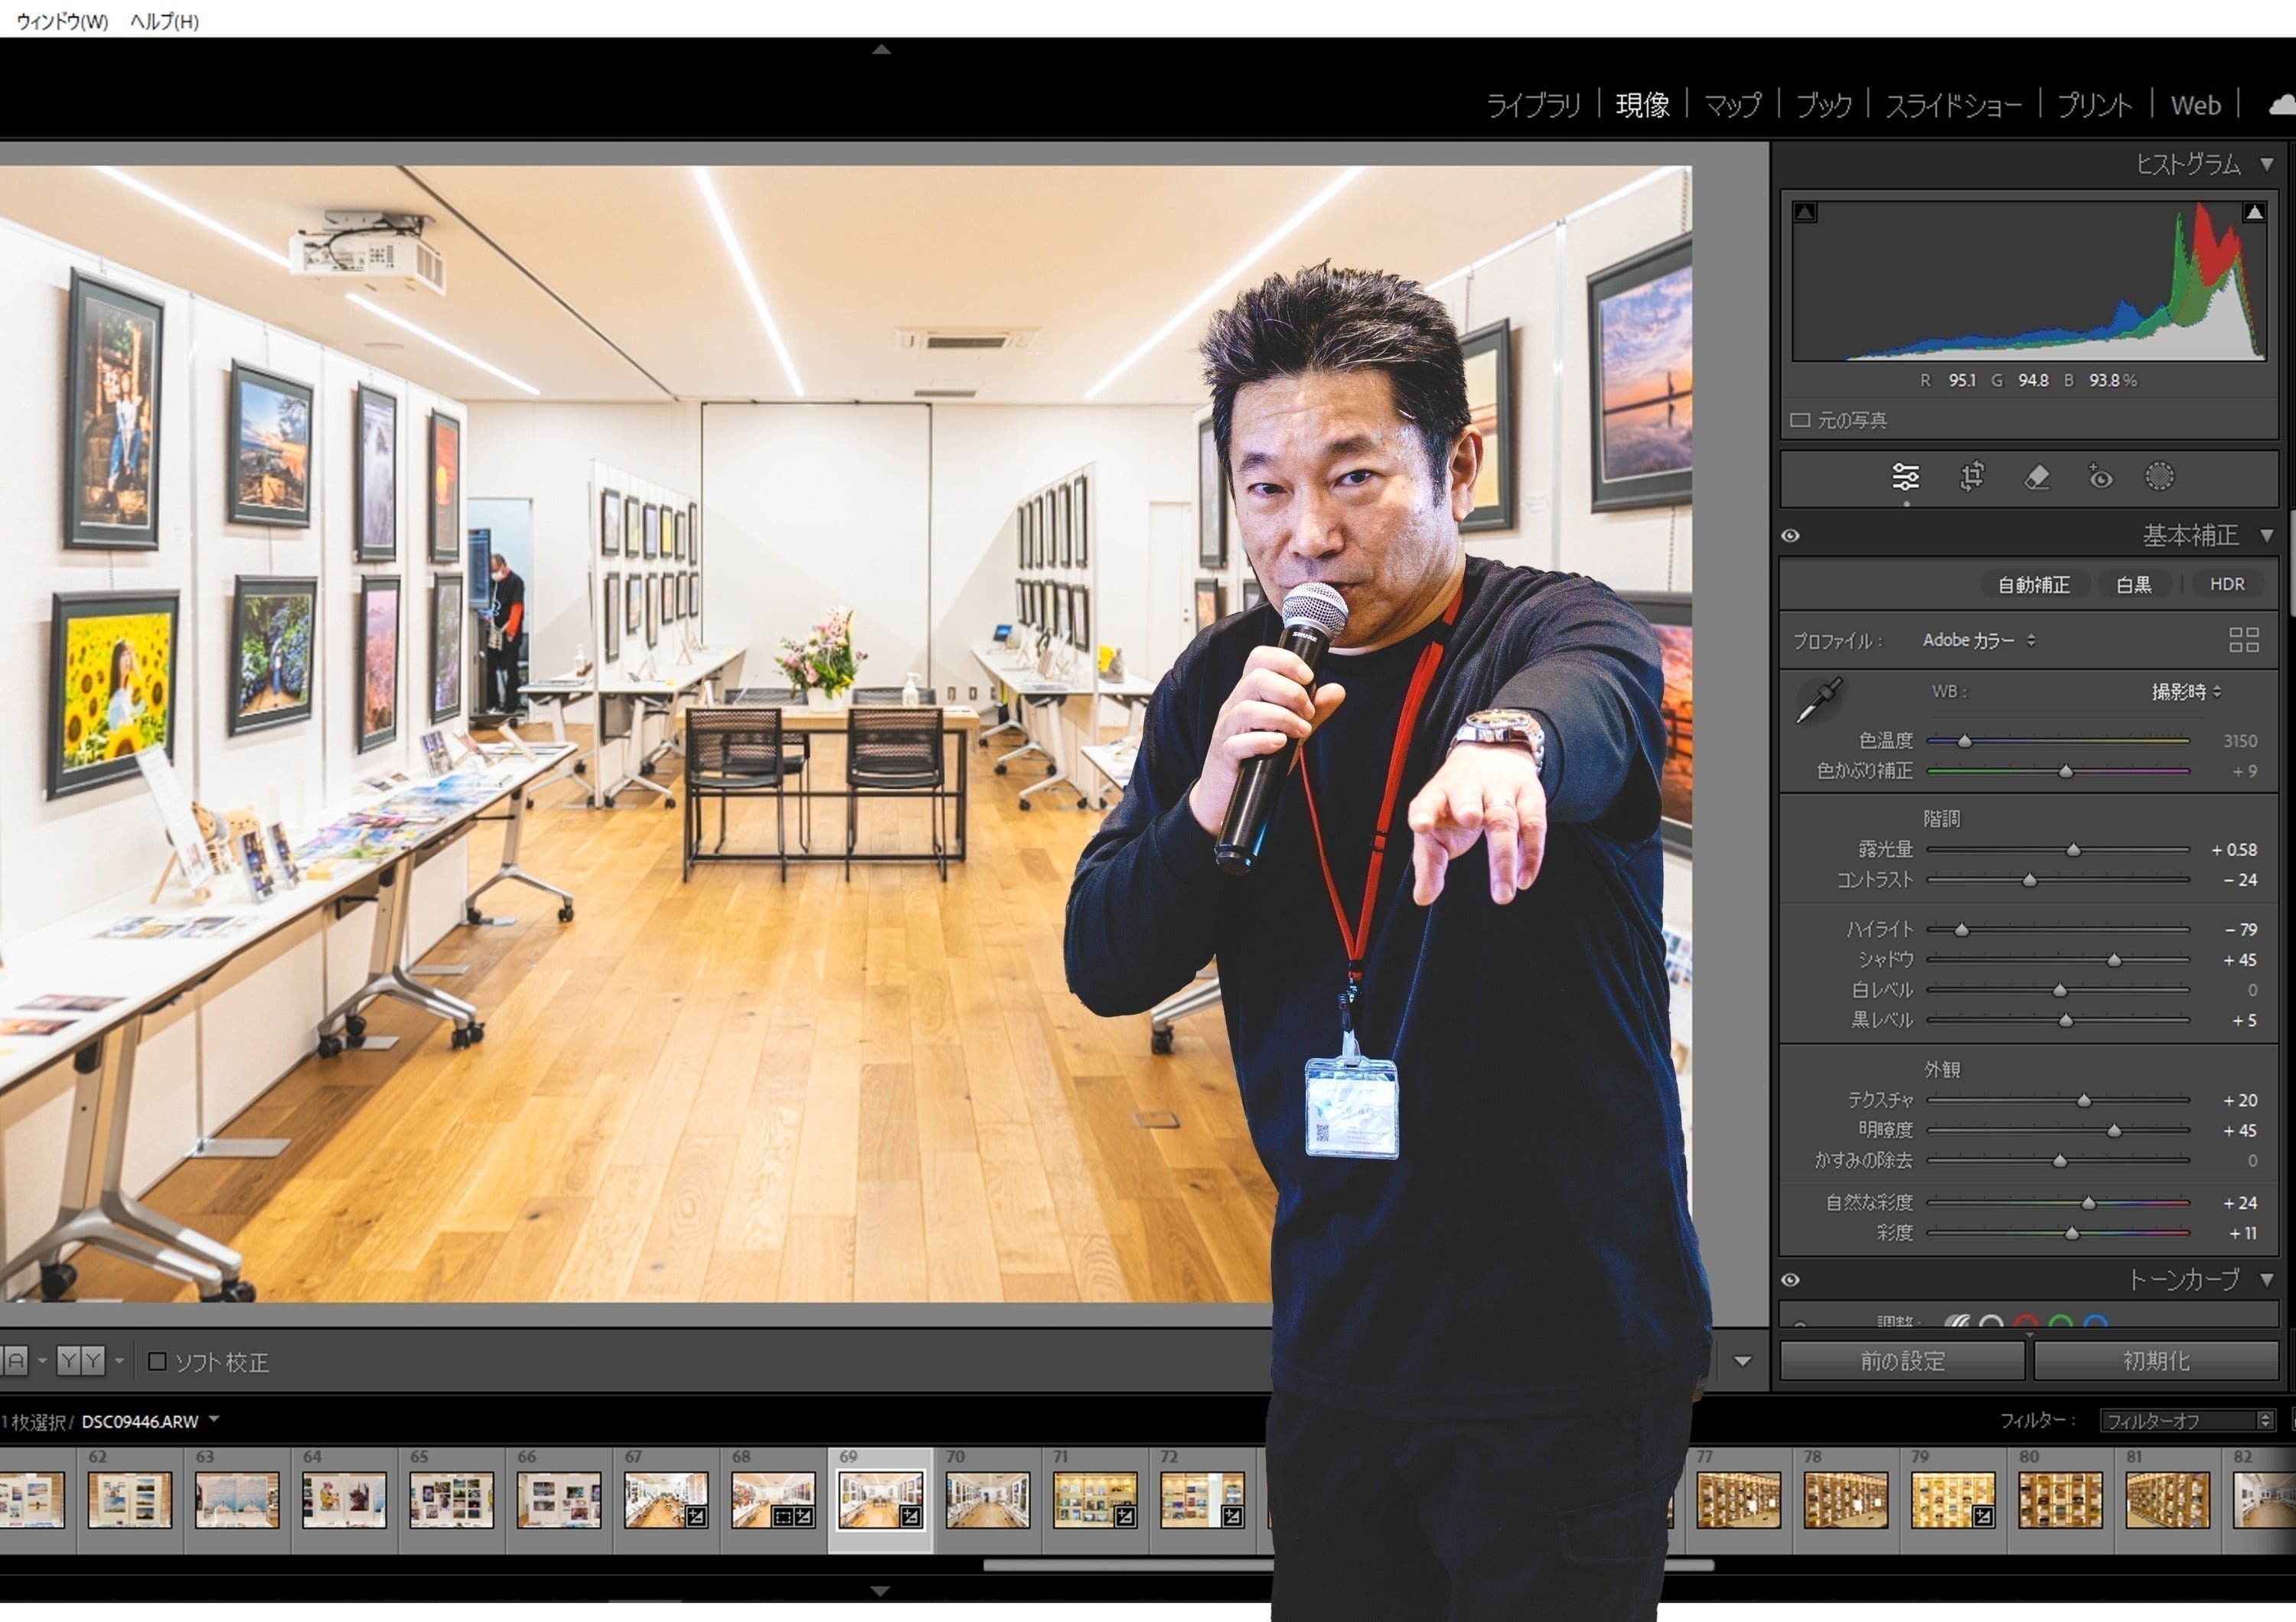Select the Red Eye correction tool
Screen dimensions: 2296x1622
2100,477
